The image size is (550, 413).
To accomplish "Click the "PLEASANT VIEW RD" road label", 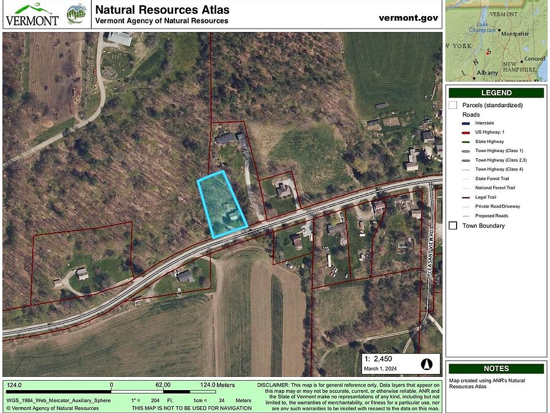I will 431,254.
